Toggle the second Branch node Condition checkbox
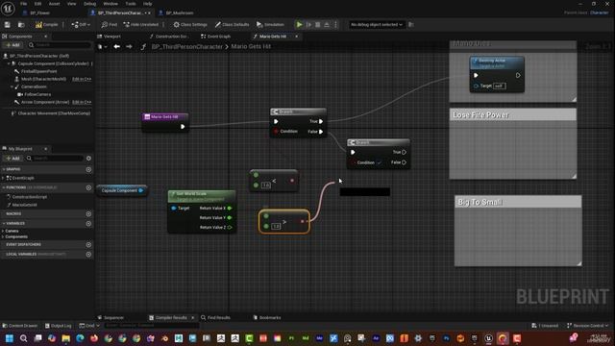Image resolution: width=615 pixels, height=346 pixels. [x=379, y=162]
